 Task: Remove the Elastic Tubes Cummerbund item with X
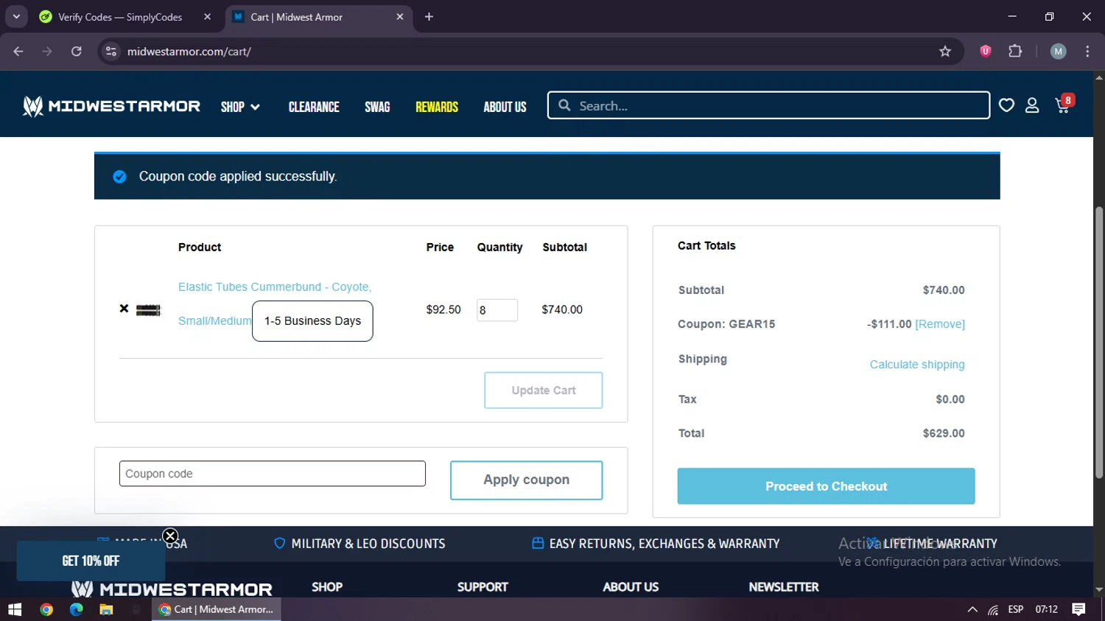[x=124, y=309]
